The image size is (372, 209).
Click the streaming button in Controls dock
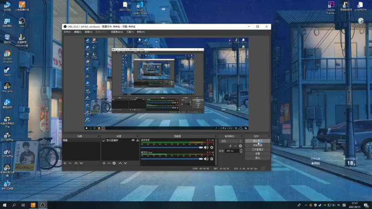click(258, 141)
